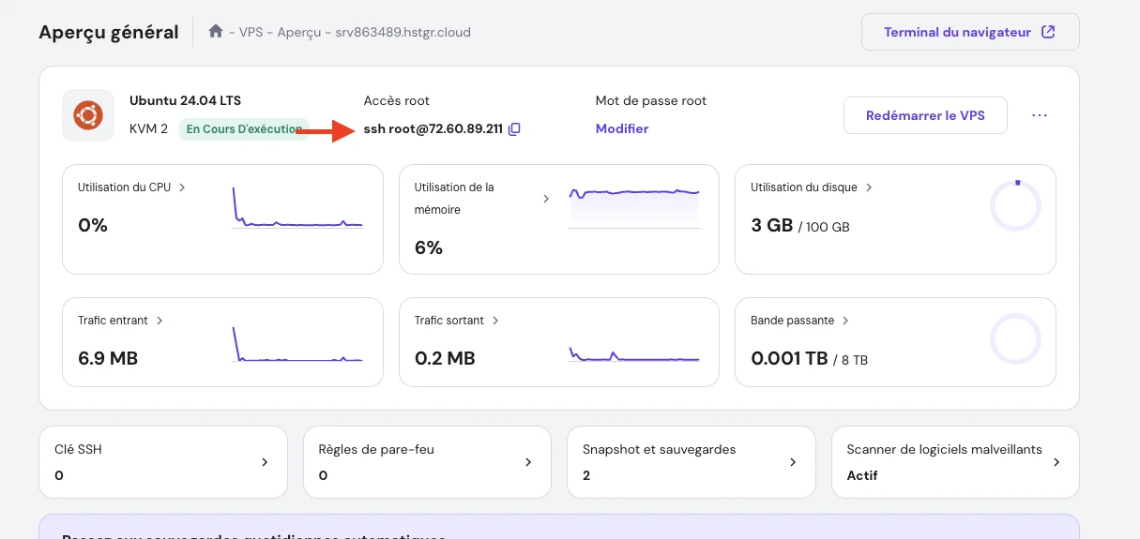Click the disk usage ring indicator
Screen dimensions: 1140x539
click(x=1015, y=205)
